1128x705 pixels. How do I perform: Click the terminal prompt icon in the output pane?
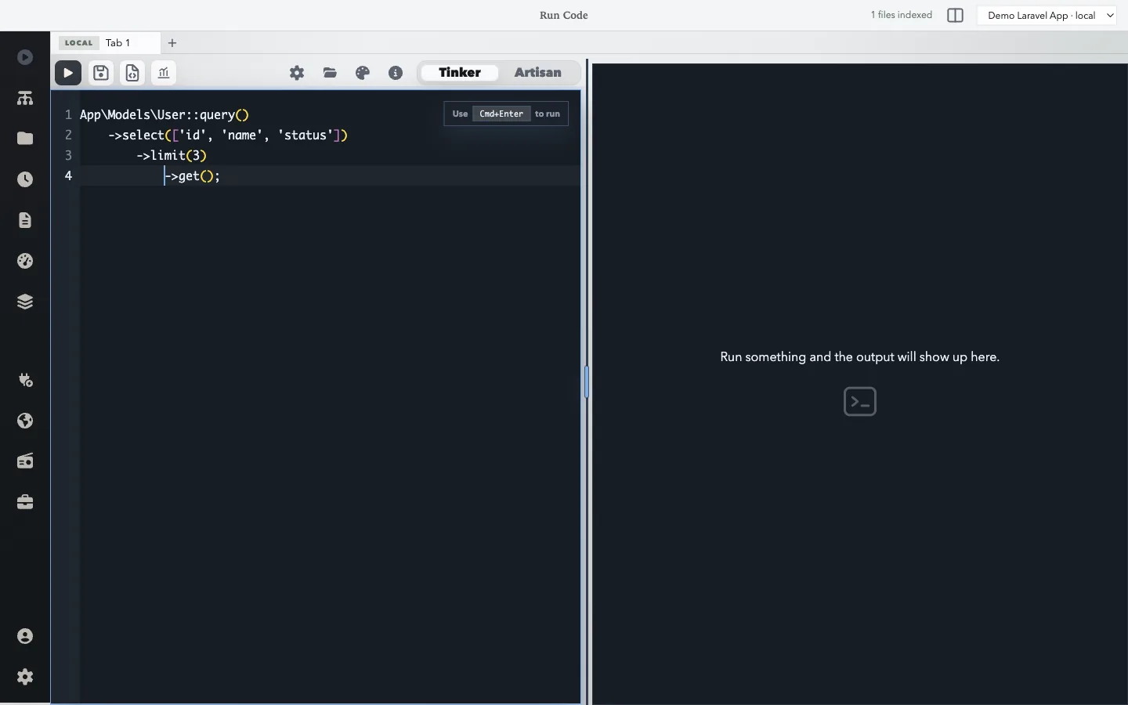click(860, 402)
